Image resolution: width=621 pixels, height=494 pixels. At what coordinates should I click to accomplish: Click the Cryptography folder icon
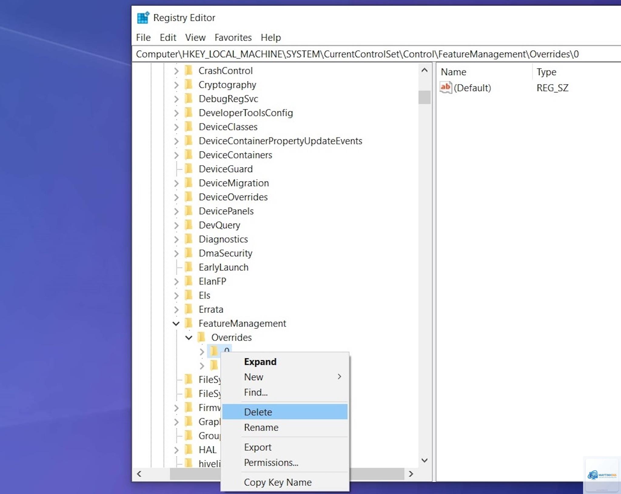pyautogui.click(x=189, y=85)
